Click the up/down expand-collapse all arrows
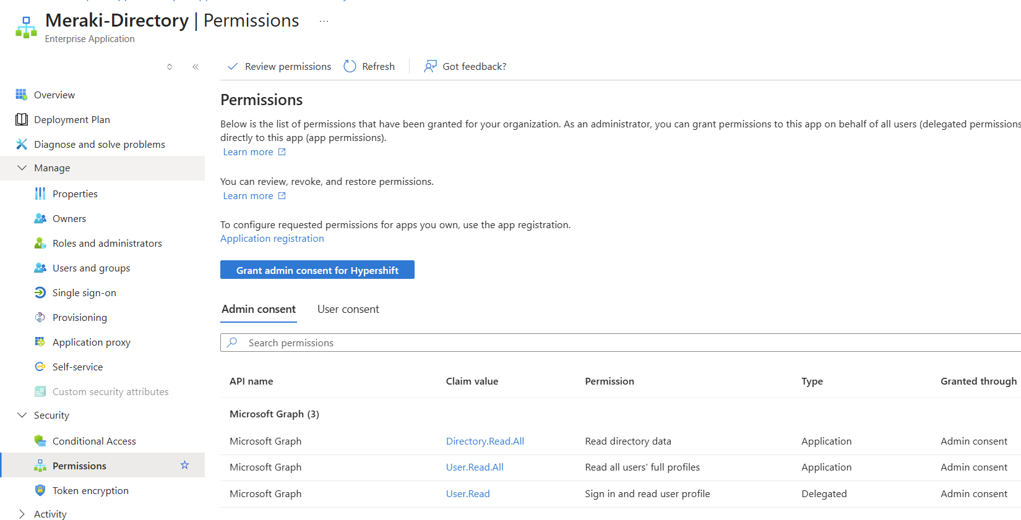The width and height of the screenshot is (1021, 520). click(170, 67)
